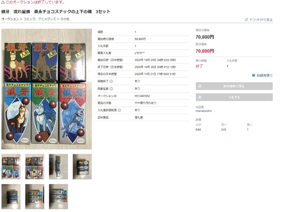Viewport: 282px width, 212px height.
Task: Open seller manabusino's profile
Action: pos(204,111)
